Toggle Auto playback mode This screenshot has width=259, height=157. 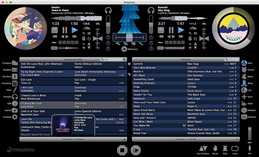click(x=244, y=63)
